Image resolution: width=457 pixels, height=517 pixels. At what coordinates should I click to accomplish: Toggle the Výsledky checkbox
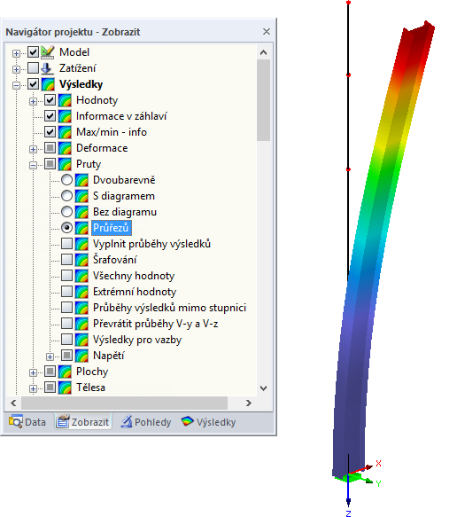[x=34, y=84]
